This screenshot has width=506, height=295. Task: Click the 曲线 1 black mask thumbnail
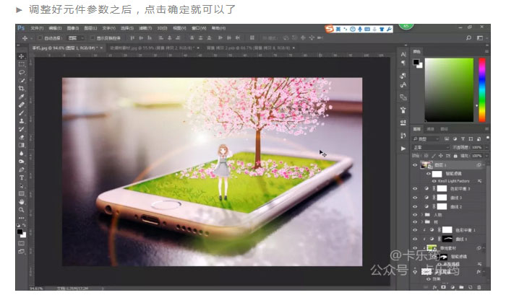point(447,239)
